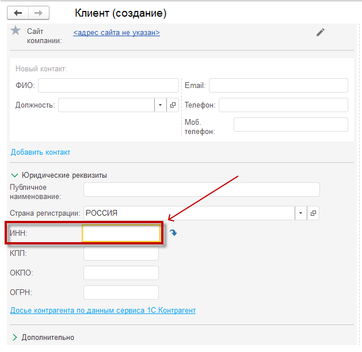Image resolution: width=362 pixels, height=352 pixels.
Task: Open the Страна регистрации dropdown arrow
Action: click(x=301, y=213)
